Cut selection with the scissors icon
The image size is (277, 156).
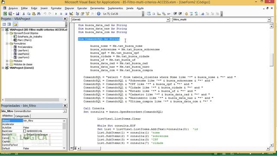coord(23,14)
